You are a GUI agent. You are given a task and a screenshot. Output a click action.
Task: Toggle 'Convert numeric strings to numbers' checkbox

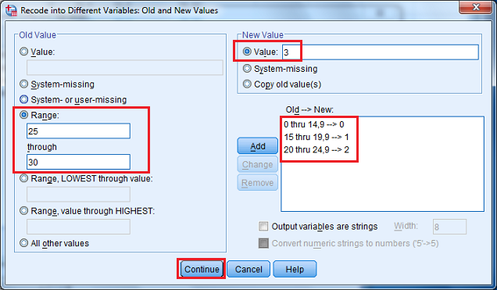click(263, 243)
